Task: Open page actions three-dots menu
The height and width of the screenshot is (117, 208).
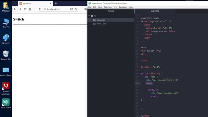Action: click(67, 9)
